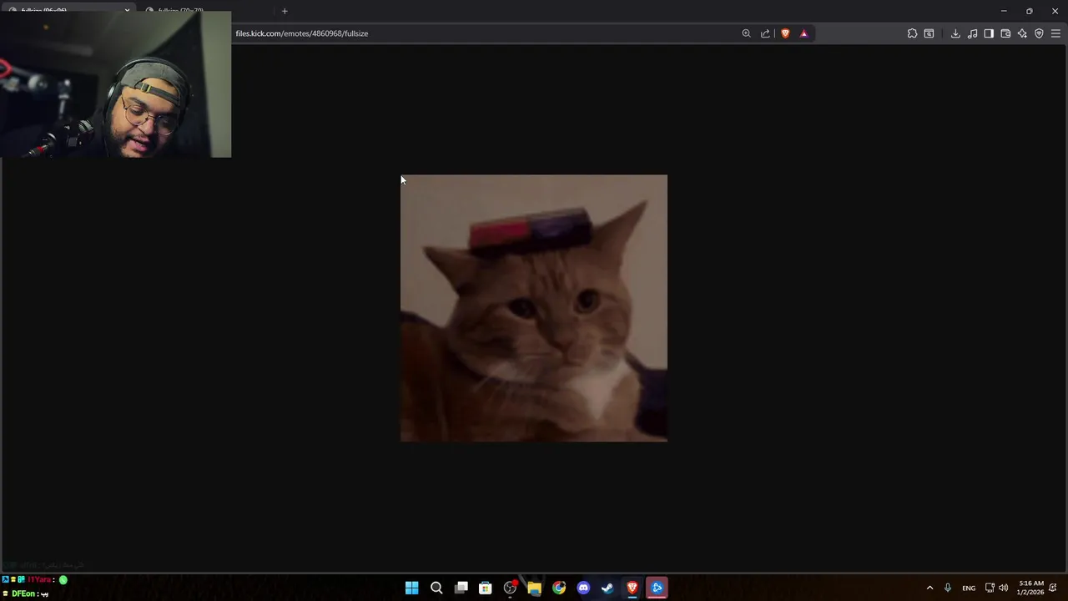Expand hidden system tray icons chevron

point(929,588)
